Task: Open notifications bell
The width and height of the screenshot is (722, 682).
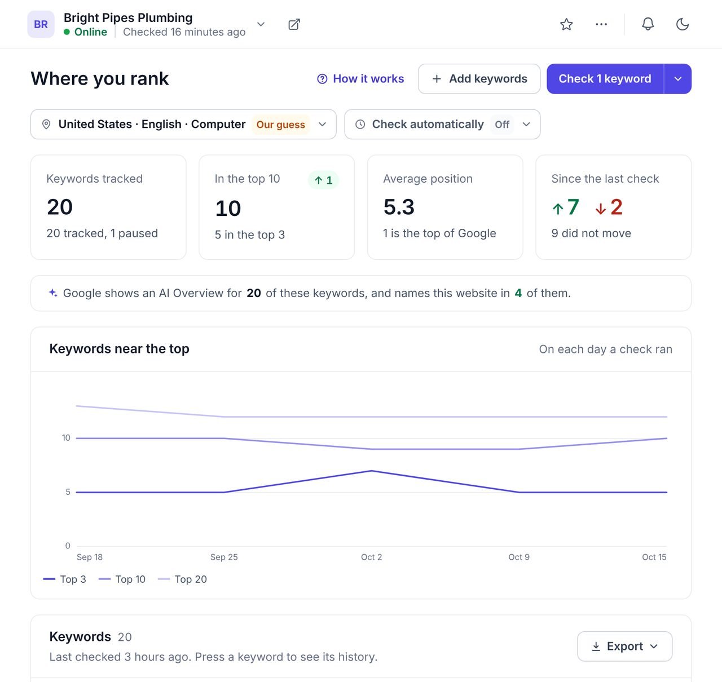Action: tap(648, 24)
